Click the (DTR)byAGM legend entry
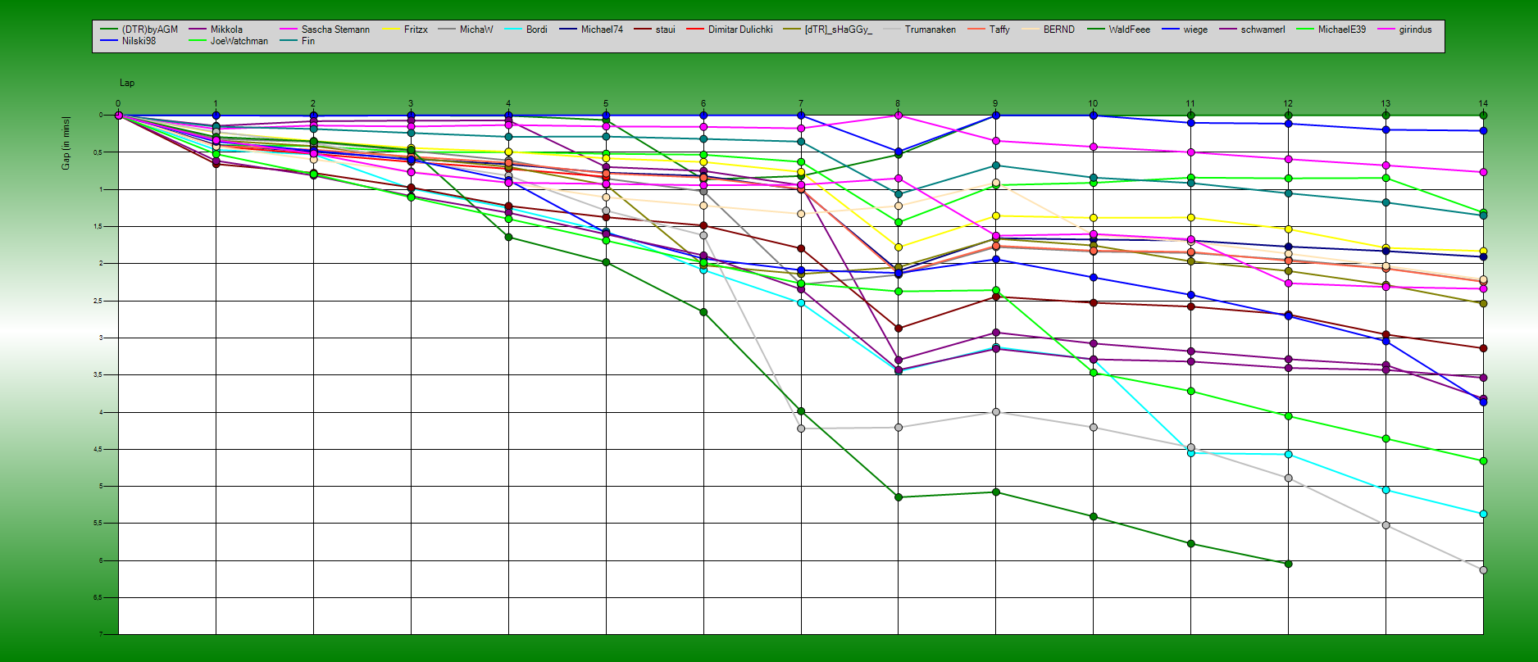1538x662 pixels. click(149, 29)
